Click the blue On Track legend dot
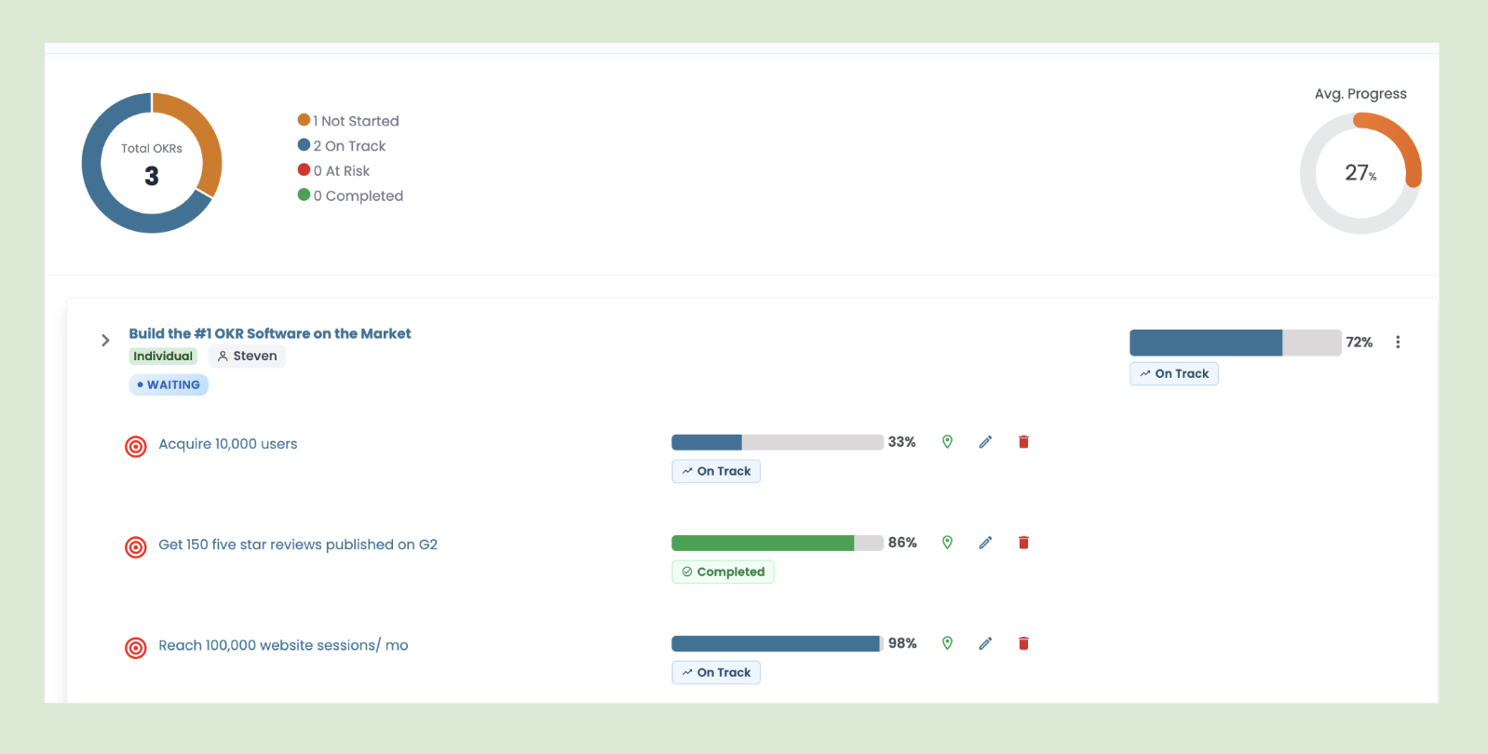 304,144
